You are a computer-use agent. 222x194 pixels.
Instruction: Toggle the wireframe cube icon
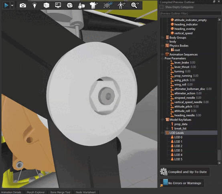tap(70, 5)
